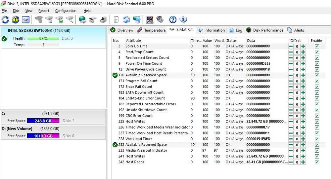
Task: Click the globe and monitor network icon
Action: tap(137, 19)
